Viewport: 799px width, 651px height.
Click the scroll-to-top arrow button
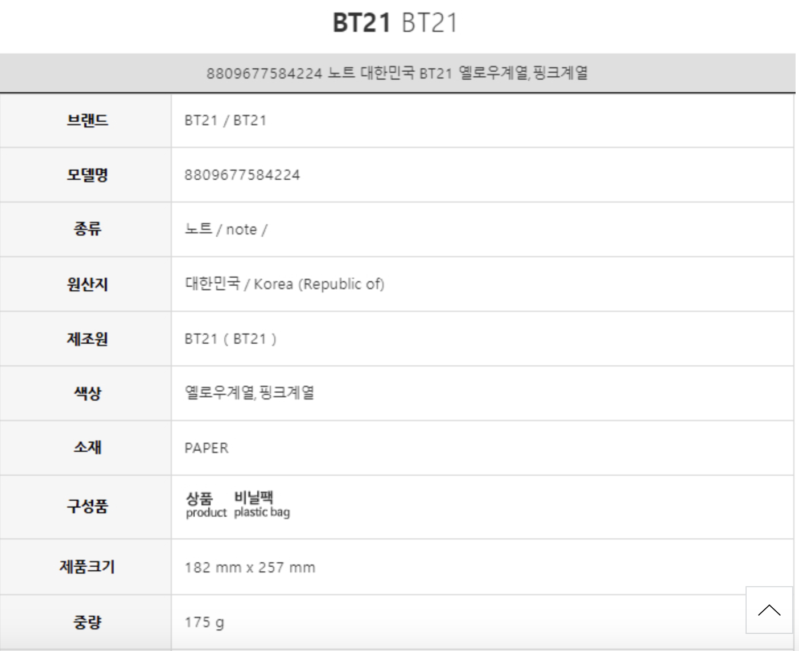(x=769, y=610)
